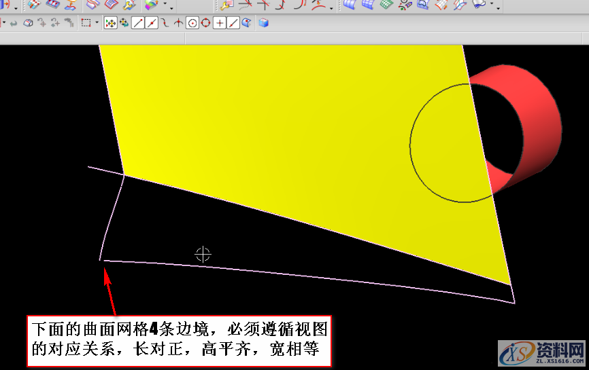This screenshot has width=589, height=370.
Task: Click the green mesh surface icon
Action: tap(386, 5)
